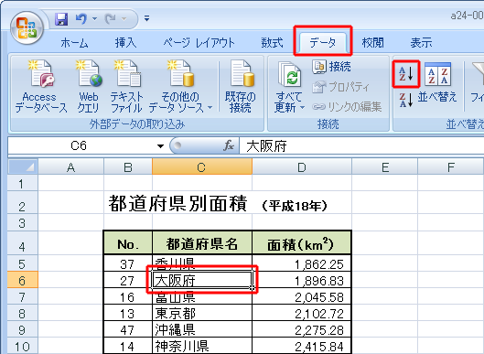
Task: Select row 10 header
Action: click(x=23, y=346)
